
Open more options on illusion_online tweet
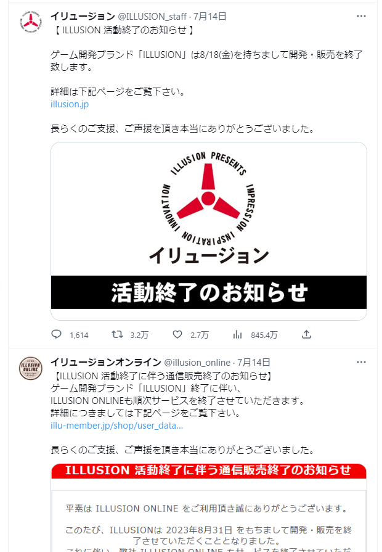point(361,362)
